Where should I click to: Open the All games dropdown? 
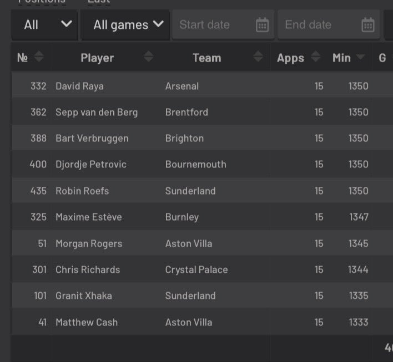[x=125, y=25]
